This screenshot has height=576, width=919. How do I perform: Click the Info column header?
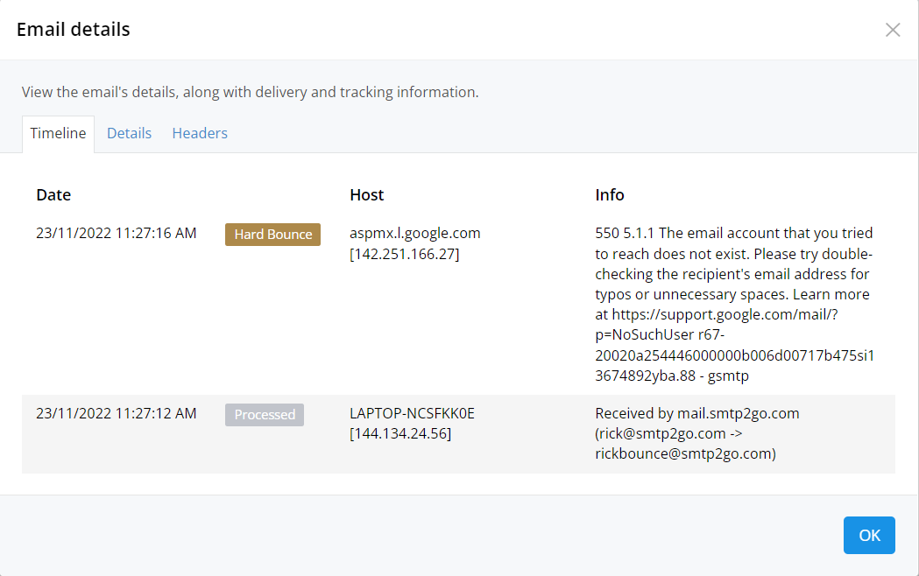coord(610,195)
